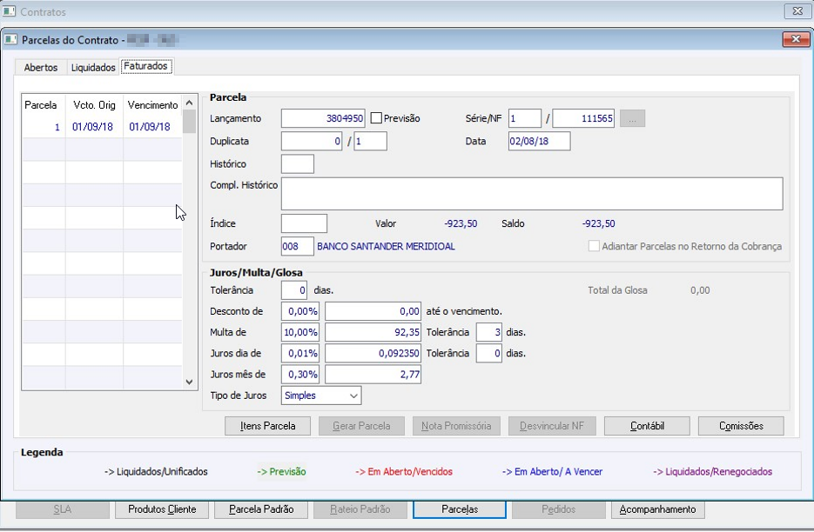Click the Multa de percentage field
Screen dimensions: 814x532
(300, 332)
